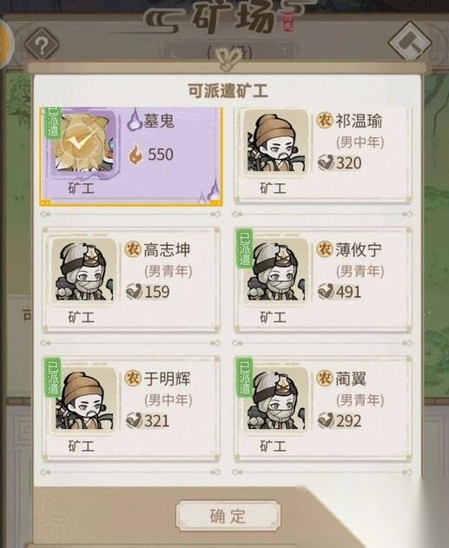Click the ghost spirit icon beside 墓鬼
This screenshot has width=449, height=548.
[x=135, y=120]
